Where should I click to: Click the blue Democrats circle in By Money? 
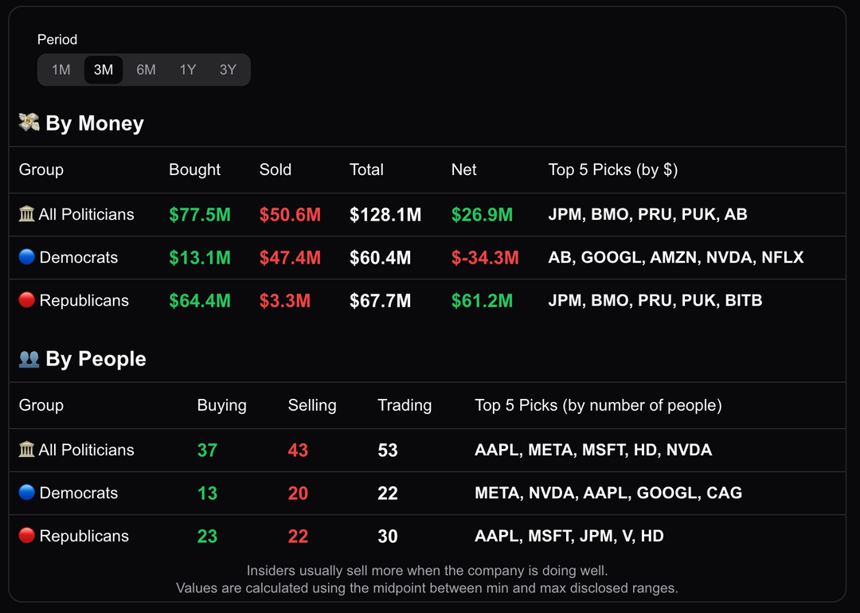click(x=26, y=257)
